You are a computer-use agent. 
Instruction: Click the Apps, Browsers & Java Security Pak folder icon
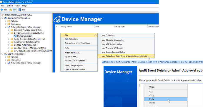pos(12,39)
